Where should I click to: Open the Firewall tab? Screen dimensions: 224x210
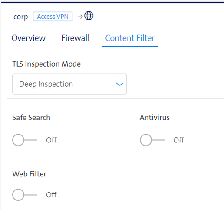[76, 38]
